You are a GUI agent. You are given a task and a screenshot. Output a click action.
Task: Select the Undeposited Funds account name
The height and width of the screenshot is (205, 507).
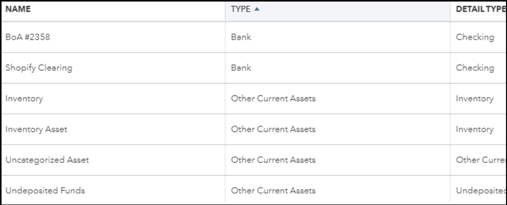pyautogui.click(x=45, y=191)
